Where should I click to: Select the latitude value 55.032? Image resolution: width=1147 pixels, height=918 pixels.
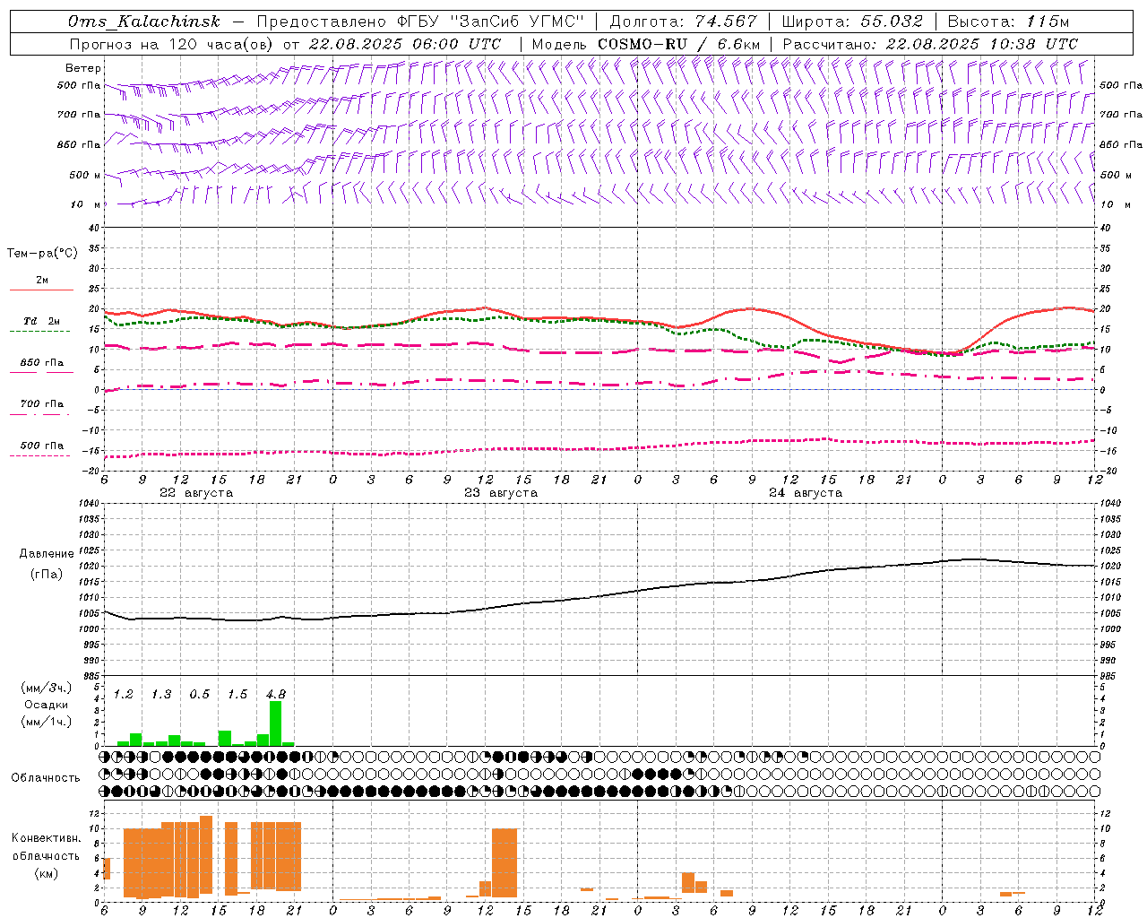(892, 22)
